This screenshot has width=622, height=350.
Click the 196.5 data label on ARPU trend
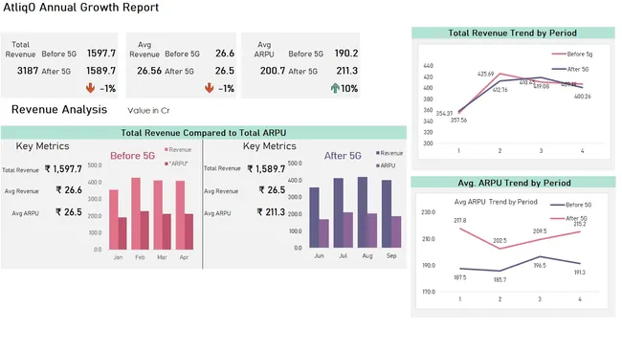540,266
